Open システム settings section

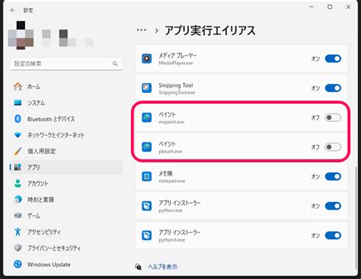click(x=66, y=103)
